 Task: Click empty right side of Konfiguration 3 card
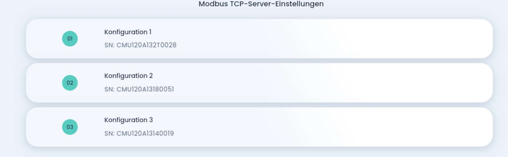point(394,127)
